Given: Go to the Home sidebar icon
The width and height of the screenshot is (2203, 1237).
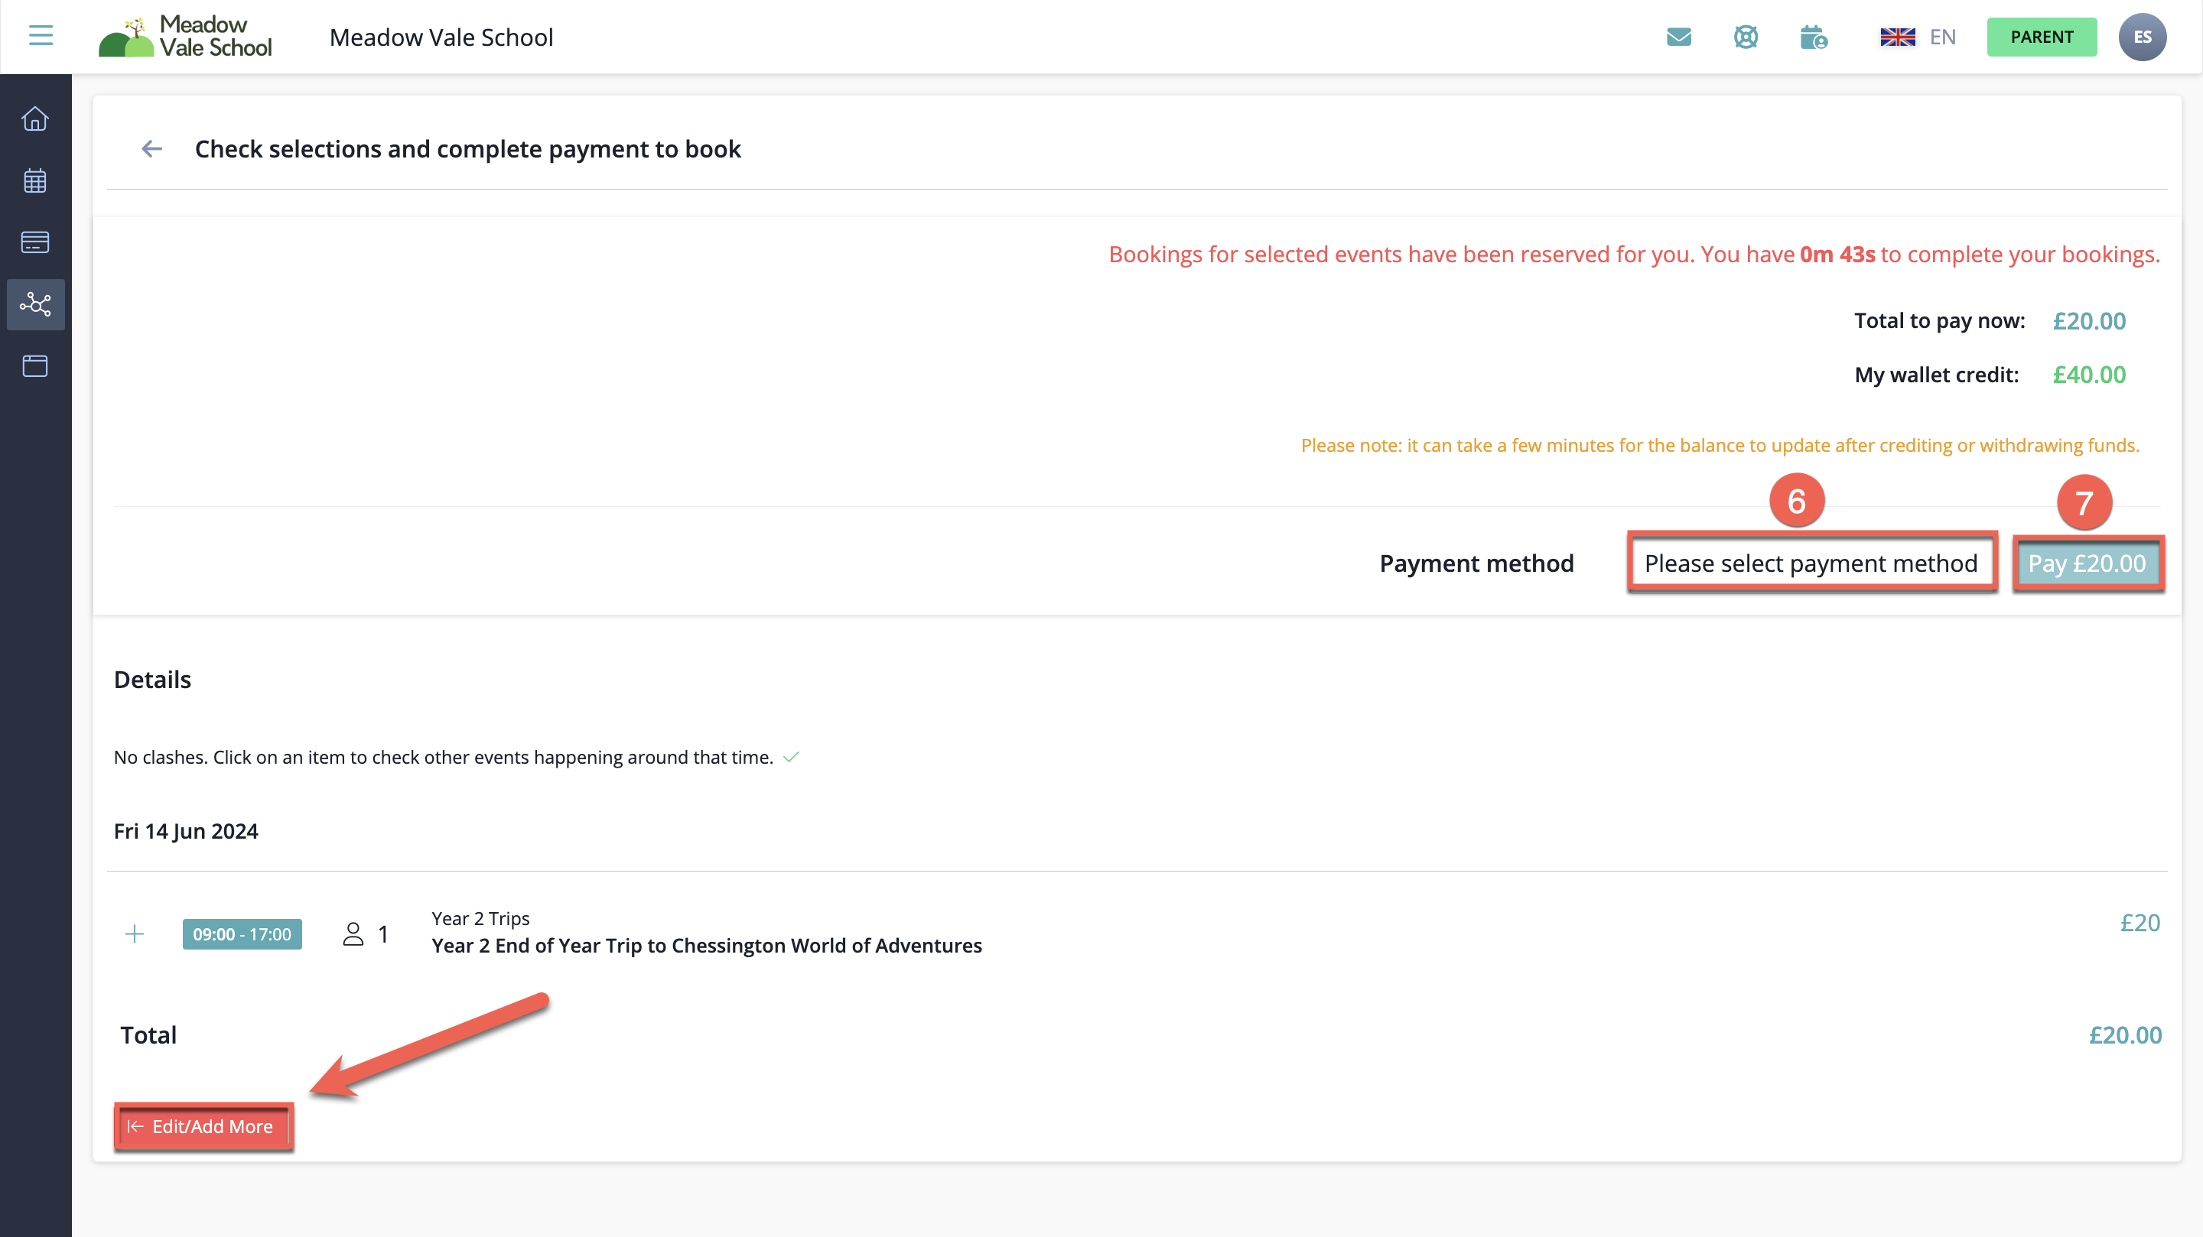Looking at the screenshot, I should 35,118.
